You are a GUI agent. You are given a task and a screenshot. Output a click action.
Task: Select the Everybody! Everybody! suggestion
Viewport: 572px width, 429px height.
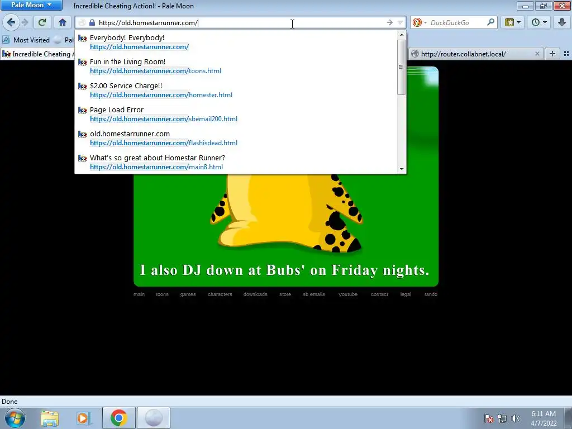click(236, 42)
